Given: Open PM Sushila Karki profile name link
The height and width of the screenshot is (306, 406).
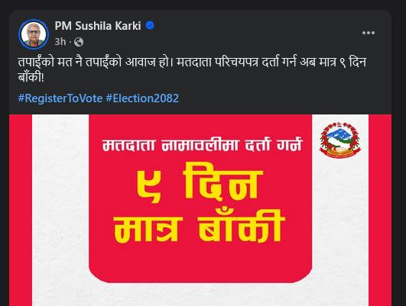Looking at the screenshot, I should [x=98, y=26].
